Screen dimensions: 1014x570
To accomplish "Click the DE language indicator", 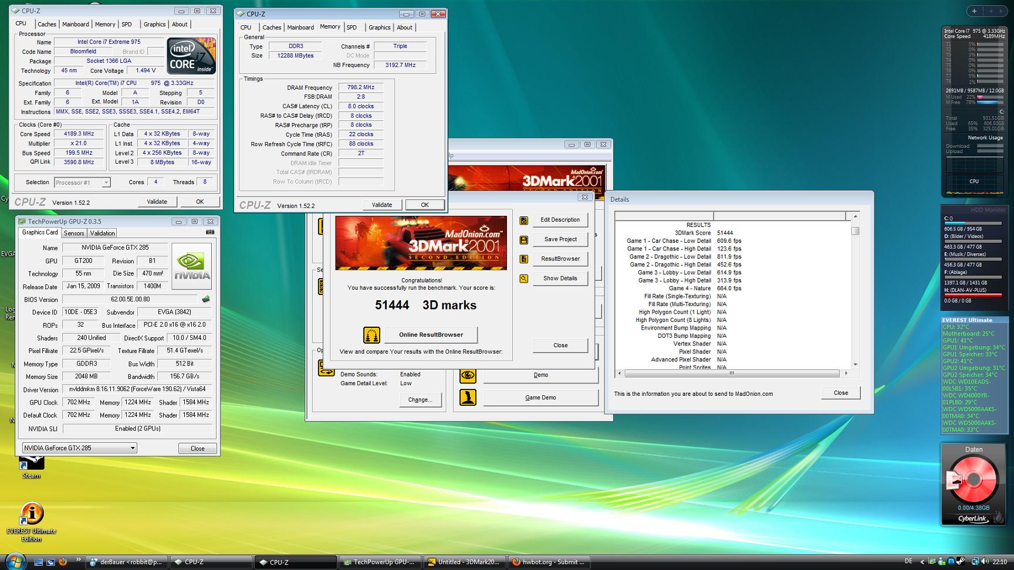I will (908, 561).
